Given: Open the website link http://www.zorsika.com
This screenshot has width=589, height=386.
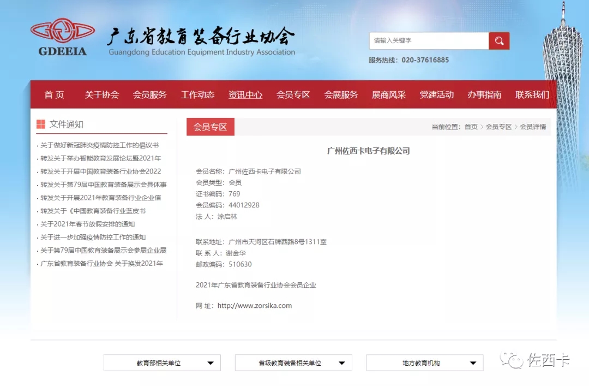Looking at the screenshot, I should pos(255,306).
